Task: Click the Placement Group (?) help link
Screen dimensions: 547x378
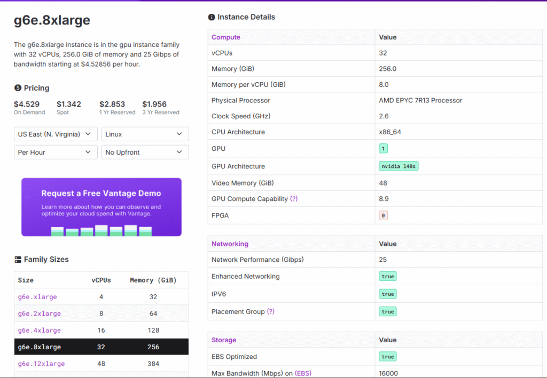Action: pyautogui.click(x=271, y=311)
